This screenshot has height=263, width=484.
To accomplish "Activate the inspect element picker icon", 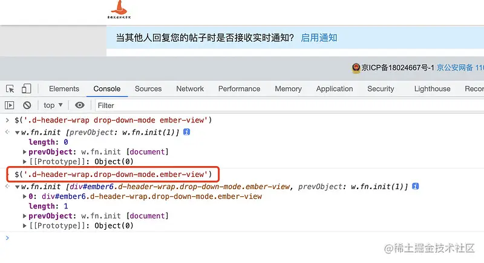I will 10,88.
